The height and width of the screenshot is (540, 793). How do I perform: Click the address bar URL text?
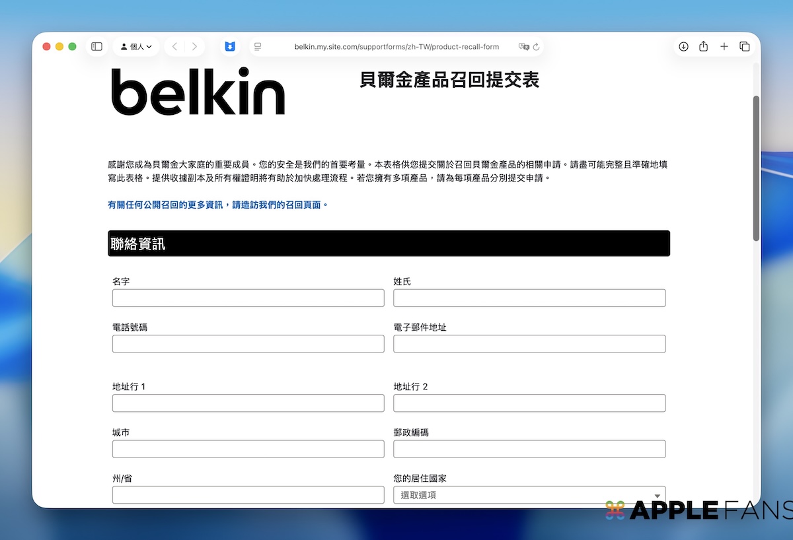coord(397,47)
